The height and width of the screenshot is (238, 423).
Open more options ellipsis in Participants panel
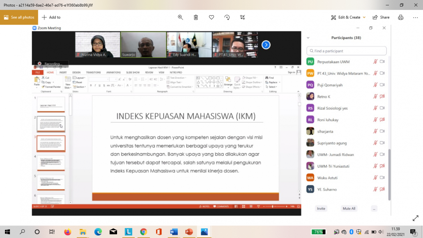click(374, 208)
